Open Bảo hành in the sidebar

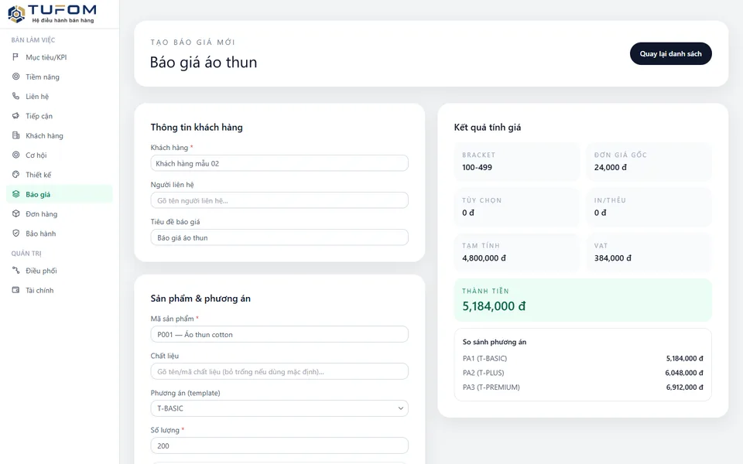coord(60,234)
